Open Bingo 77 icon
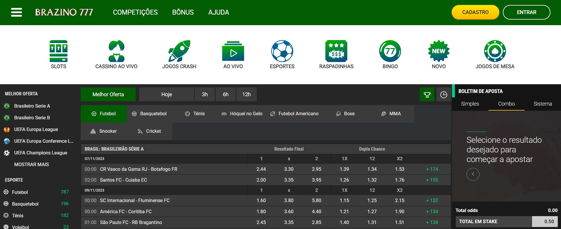Viewport: 561px width, 229px height. point(390,51)
